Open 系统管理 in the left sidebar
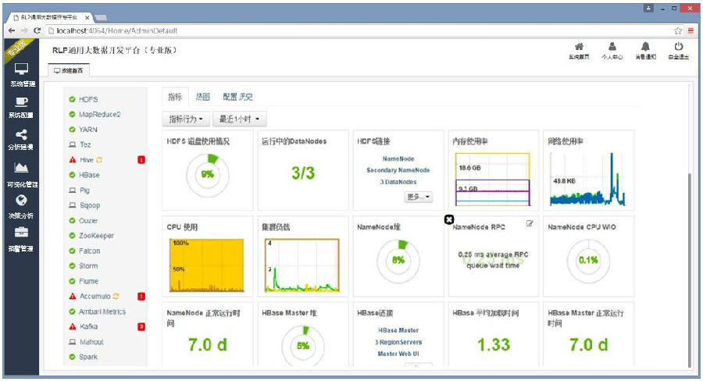The width and height of the screenshot is (703, 381). coord(21,73)
